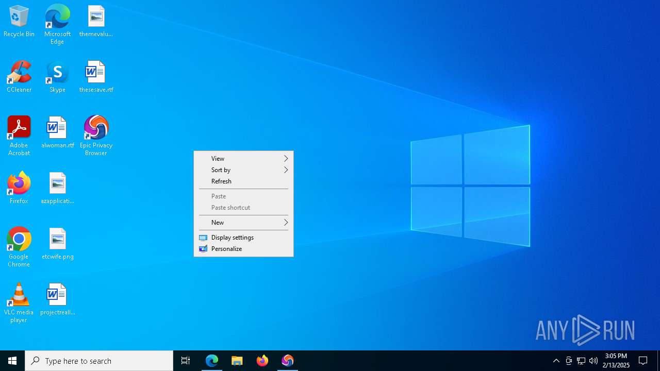The height and width of the screenshot is (371, 660).
Task: Open the network status tray icon
Action: 581,361
